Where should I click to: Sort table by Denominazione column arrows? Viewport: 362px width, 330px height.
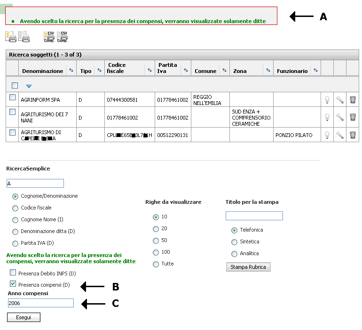click(x=71, y=70)
